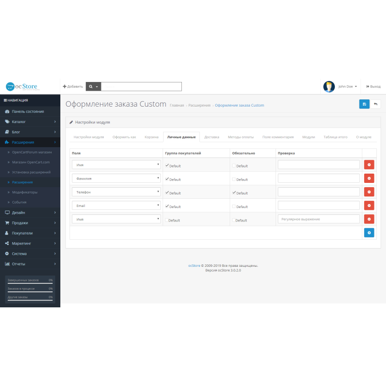This screenshot has height=386, width=386.
Task: Uncheck Default customer group for Фамилия
Action: point(167,179)
